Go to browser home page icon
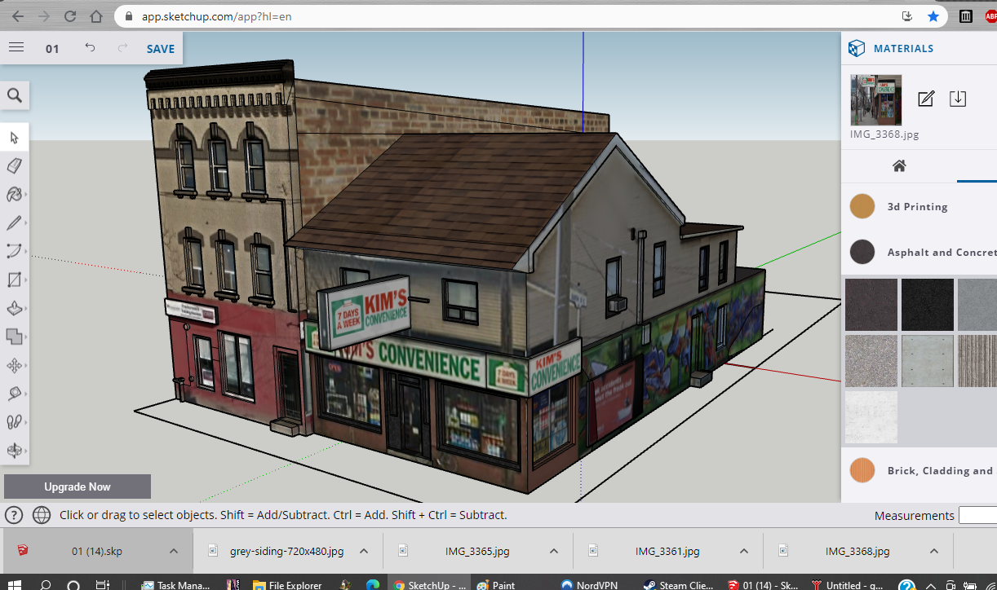Image resolution: width=997 pixels, height=590 pixels. pos(96,16)
